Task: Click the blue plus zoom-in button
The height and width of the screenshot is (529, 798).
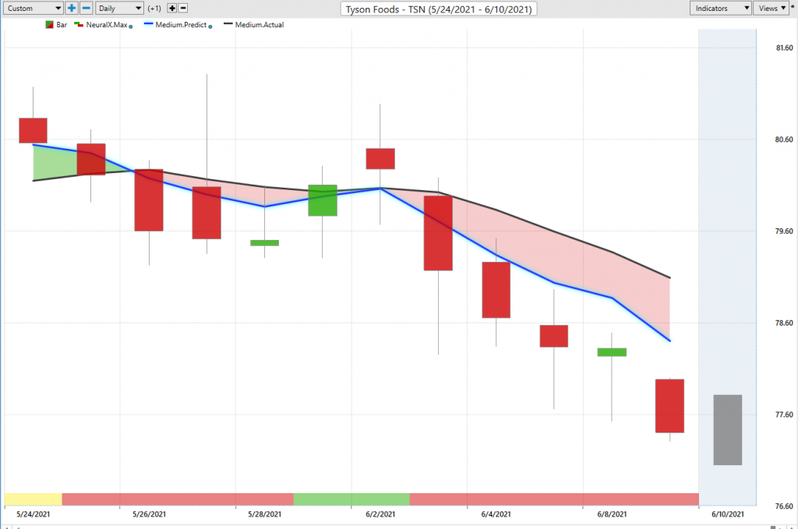Action: click(72, 8)
